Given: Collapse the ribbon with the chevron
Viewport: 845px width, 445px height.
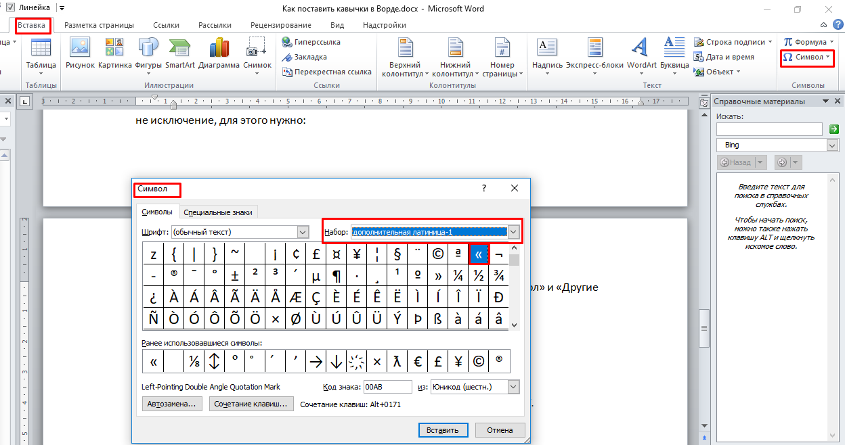Looking at the screenshot, I should (x=823, y=25).
